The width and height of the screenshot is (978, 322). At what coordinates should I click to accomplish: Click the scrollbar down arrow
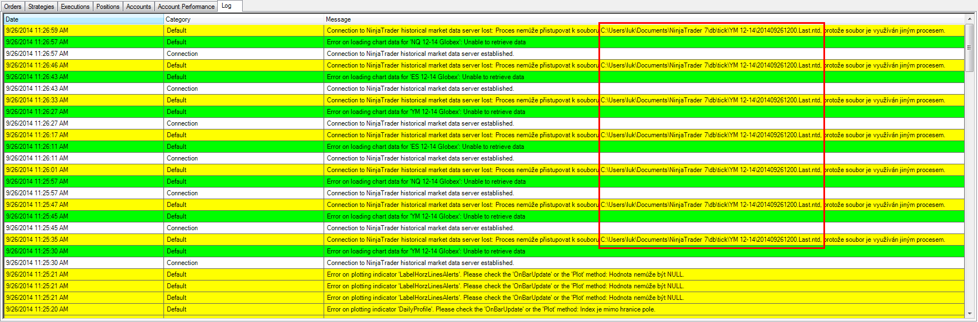pos(970,314)
